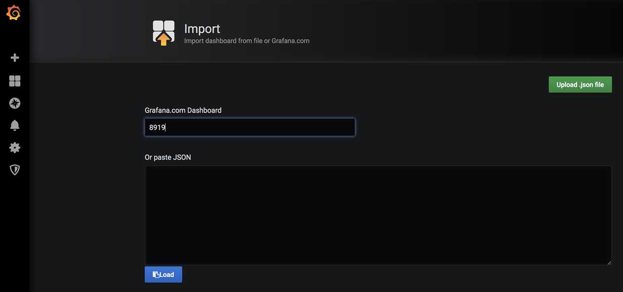Open the Dashboards grid icon
Screen dimensions: 623x292
pyautogui.click(x=15, y=81)
